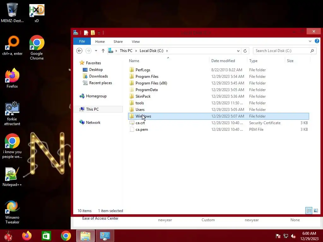
Task: Switch to large icons view layout
Action: click(315, 210)
